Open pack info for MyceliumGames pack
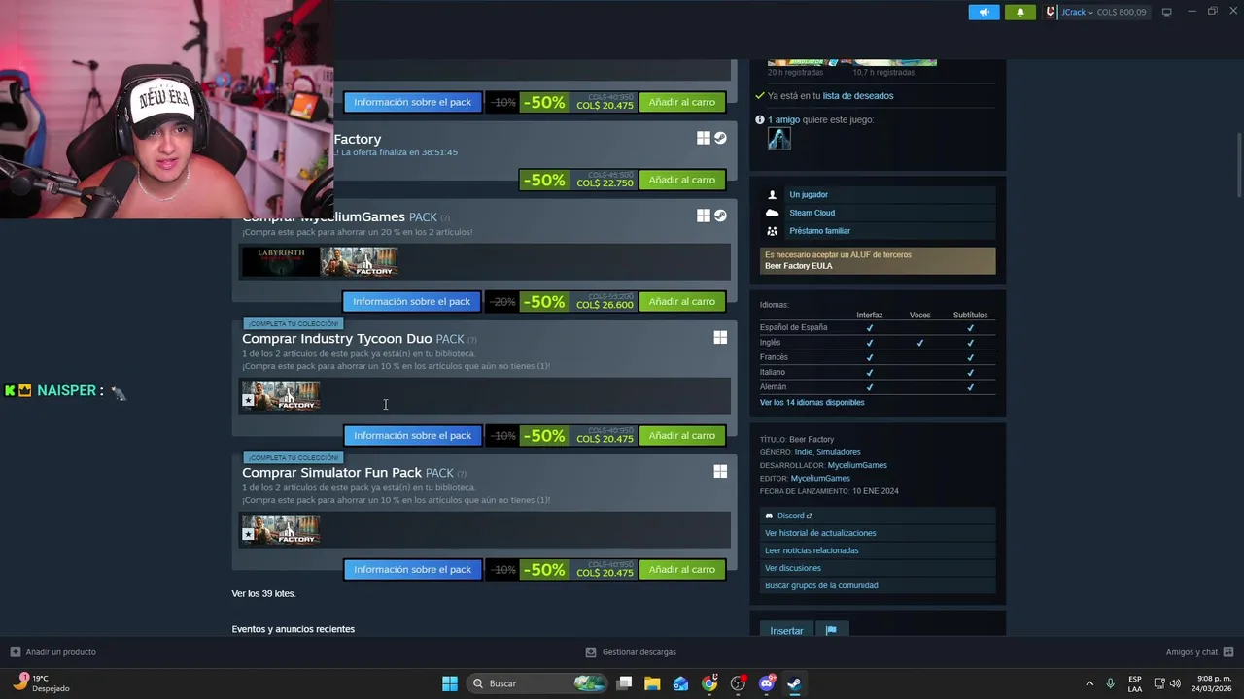The width and height of the screenshot is (1244, 699). (x=412, y=302)
